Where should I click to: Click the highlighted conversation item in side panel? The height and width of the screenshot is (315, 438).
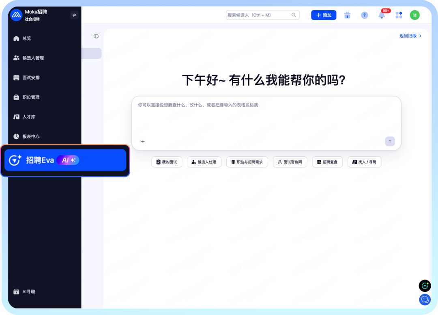91,54
